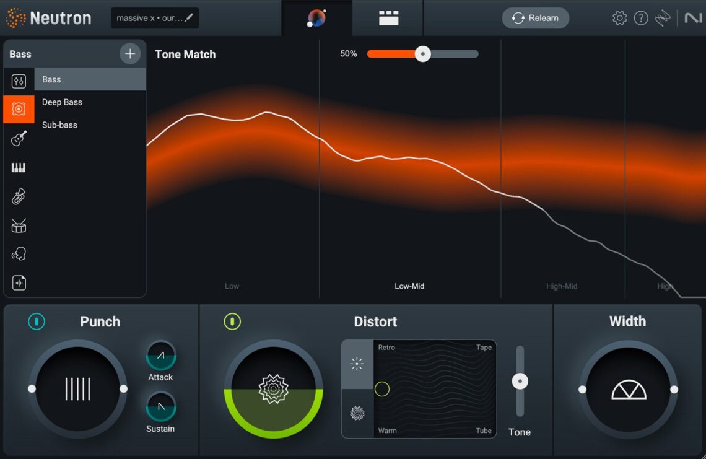706x459 pixels.
Task: Add a new target with the plus button
Action: (130, 53)
